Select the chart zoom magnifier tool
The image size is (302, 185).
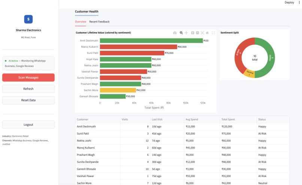pyautogui.click(x=181, y=33)
